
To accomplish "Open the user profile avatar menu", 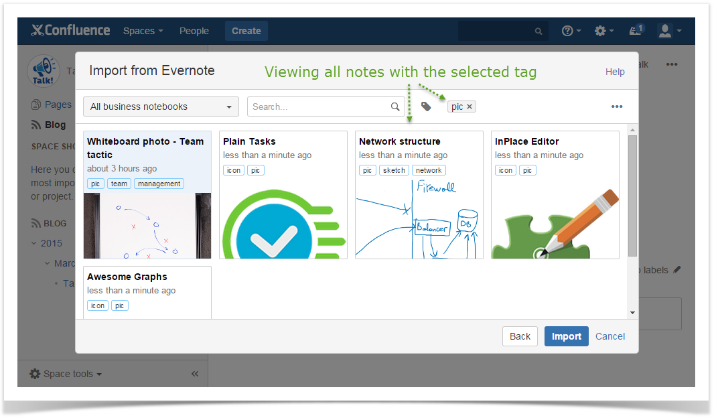I will pos(668,31).
